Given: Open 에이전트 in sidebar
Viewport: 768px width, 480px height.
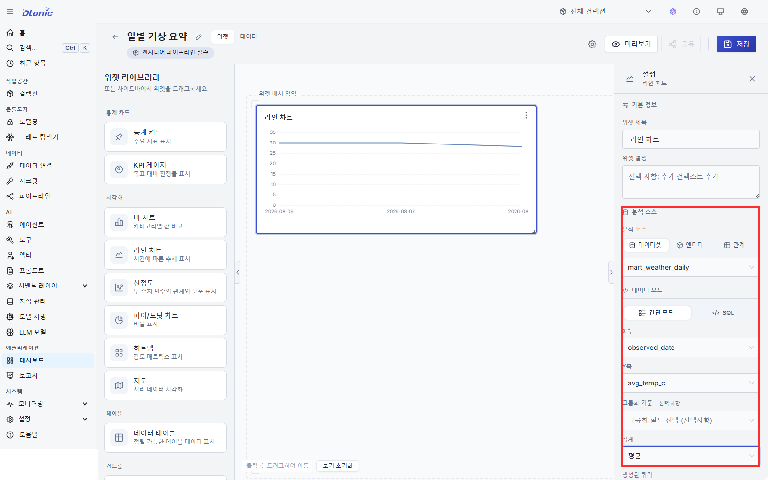Looking at the screenshot, I should [x=48, y=225].
